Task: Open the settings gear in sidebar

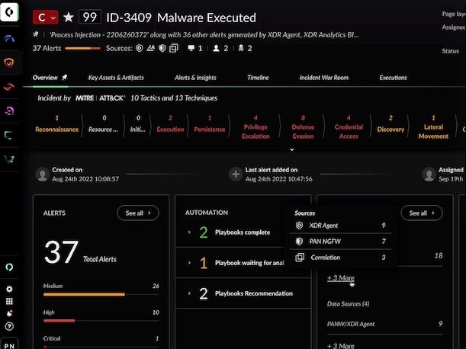Action: [9, 290]
